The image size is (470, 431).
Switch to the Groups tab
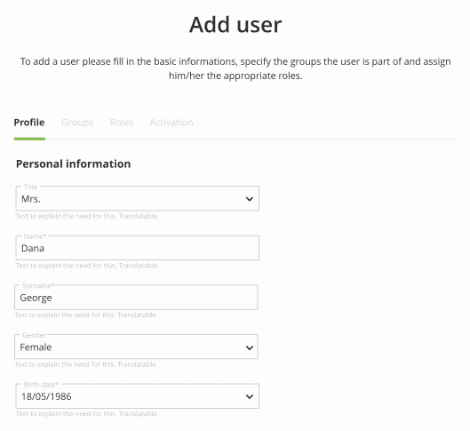click(77, 123)
